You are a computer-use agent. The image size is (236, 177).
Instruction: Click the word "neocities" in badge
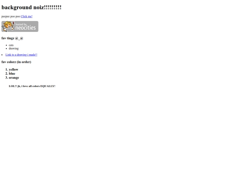[26, 28]
